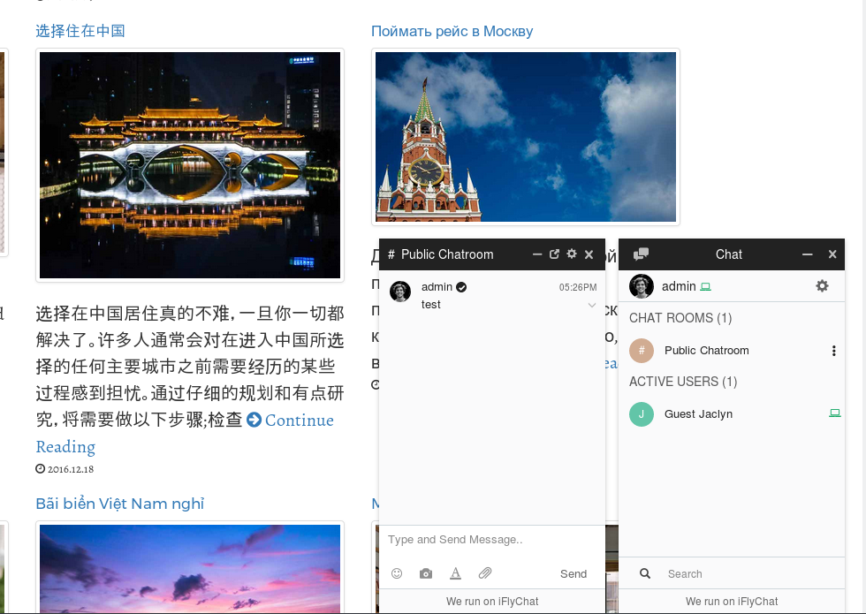The image size is (866, 614).
Task: Open text formatting option in chatroom
Action: [x=455, y=573]
